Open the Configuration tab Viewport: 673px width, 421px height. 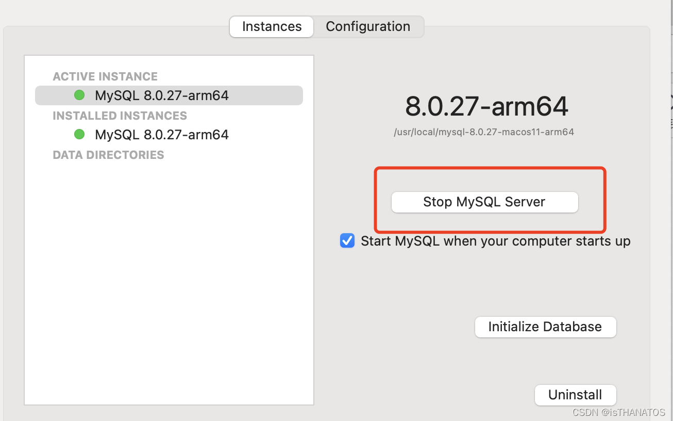coord(368,27)
